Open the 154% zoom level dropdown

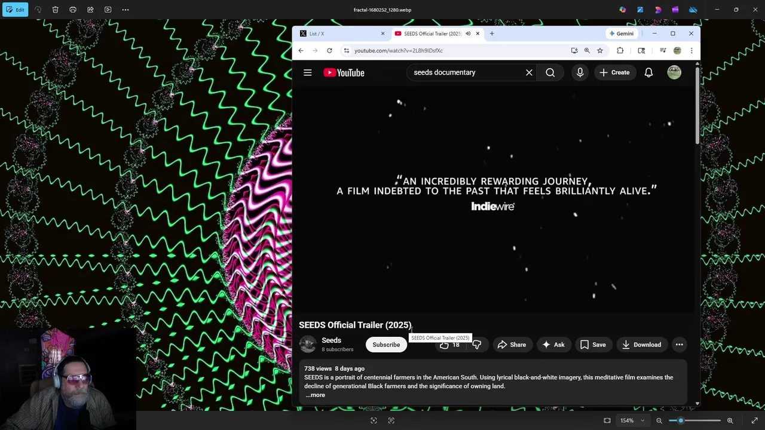coord(632,420)
